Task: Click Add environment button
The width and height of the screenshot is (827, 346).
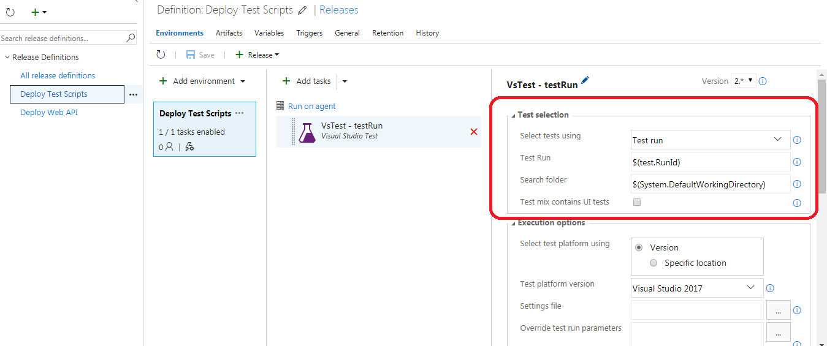Action: tap(202, 81)
